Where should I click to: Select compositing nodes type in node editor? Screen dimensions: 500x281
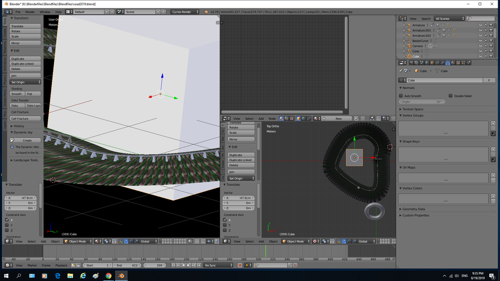(287, 118)
